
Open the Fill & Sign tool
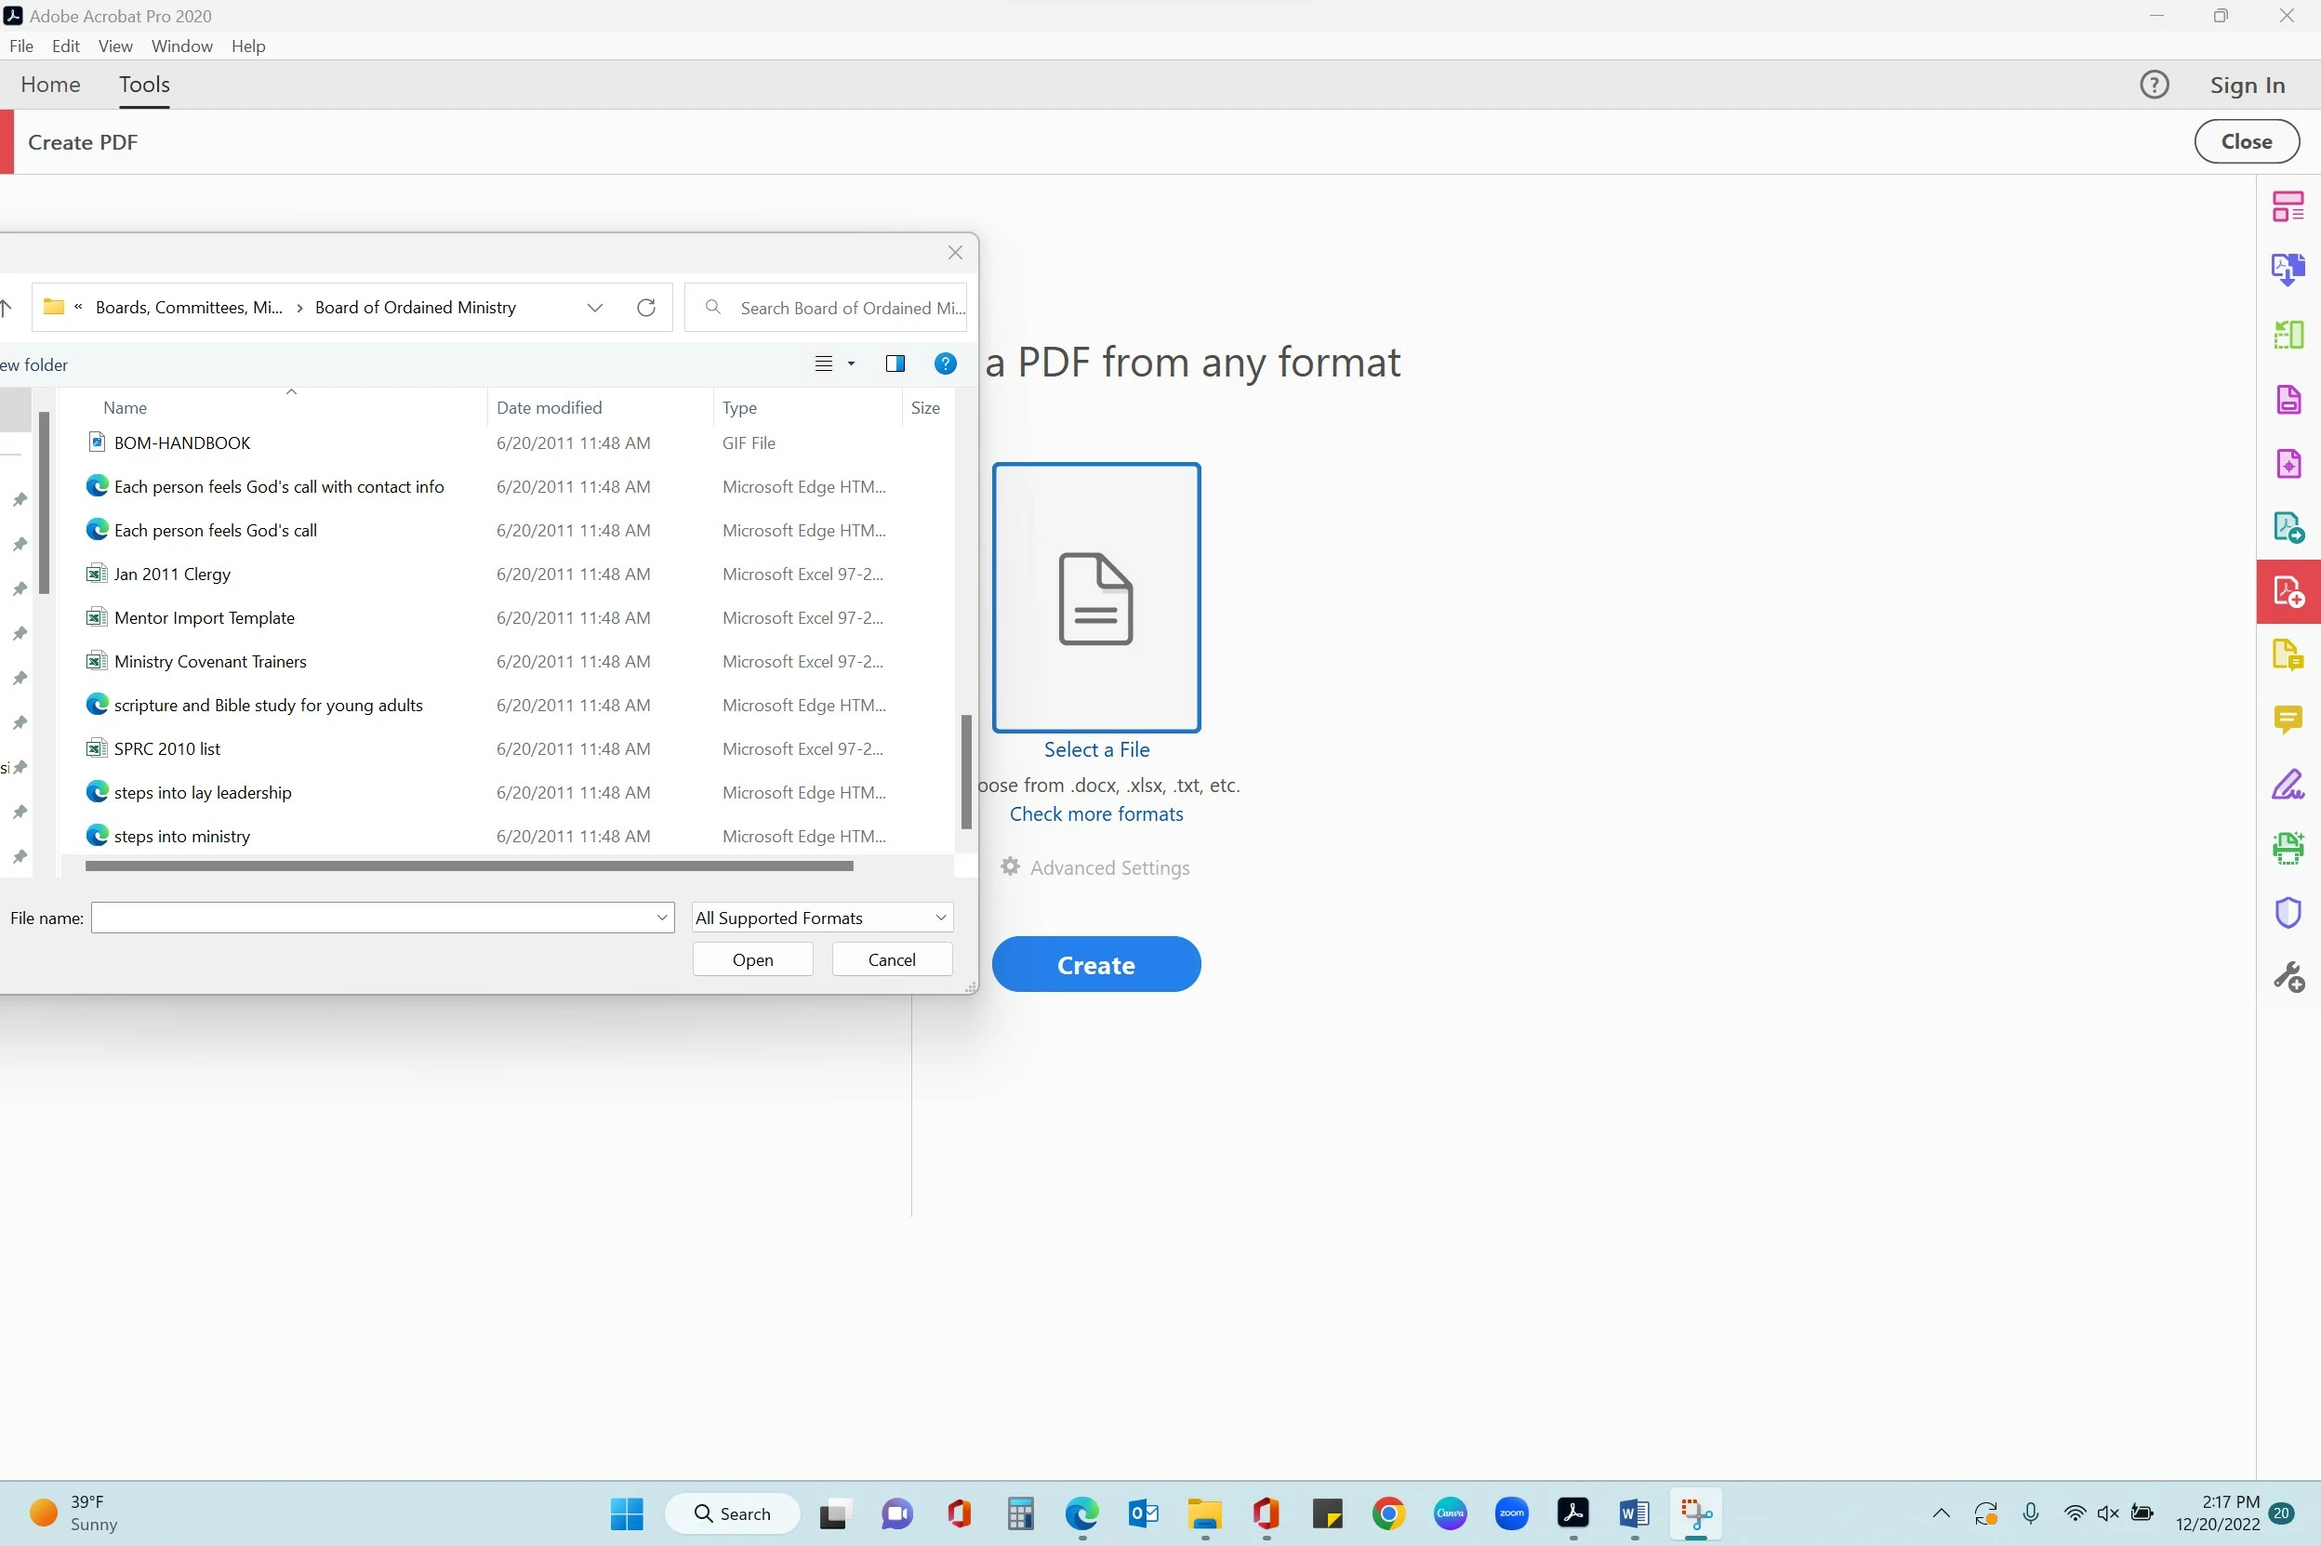coord(2287,784)
